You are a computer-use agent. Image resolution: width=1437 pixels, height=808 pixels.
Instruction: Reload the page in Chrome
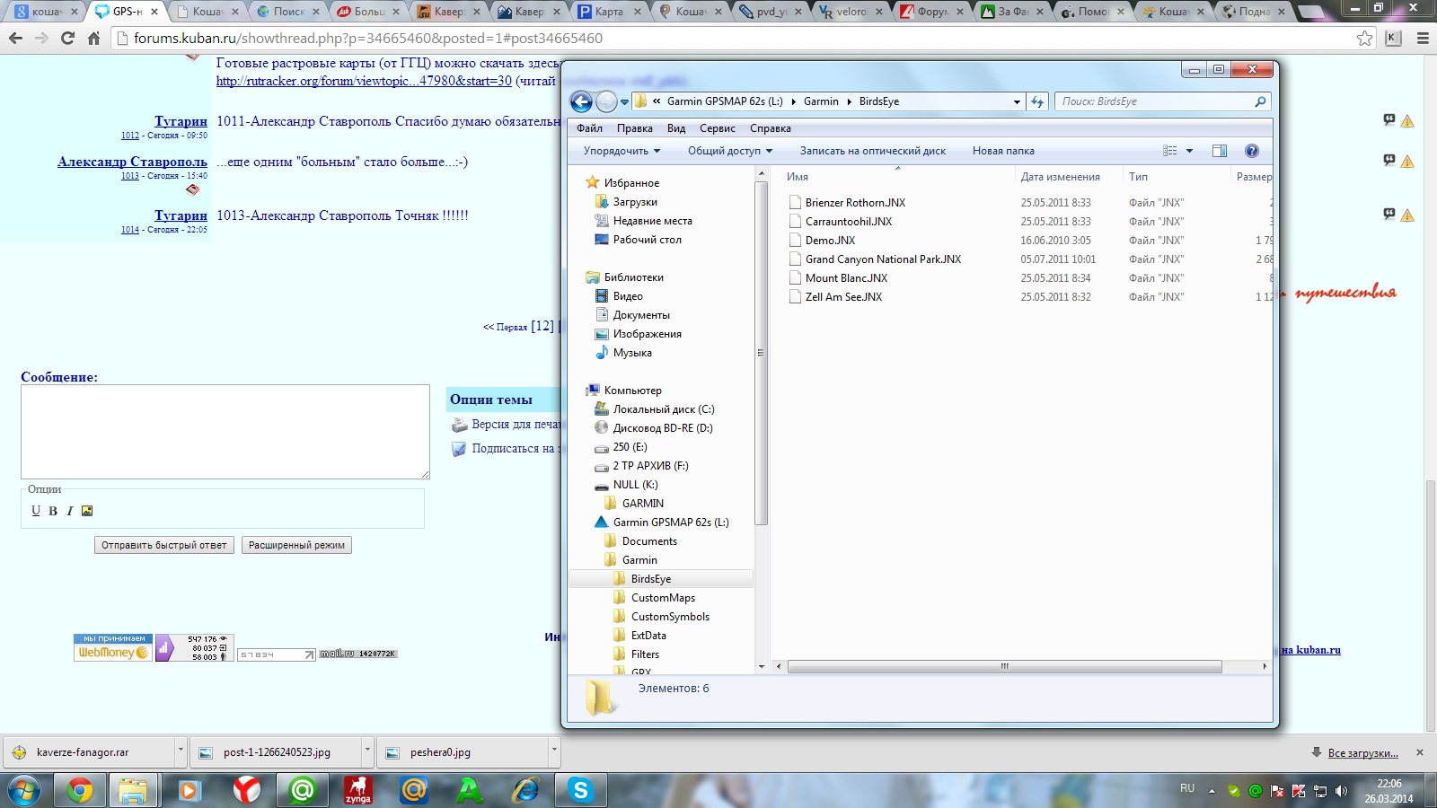(x=67, y=38)
